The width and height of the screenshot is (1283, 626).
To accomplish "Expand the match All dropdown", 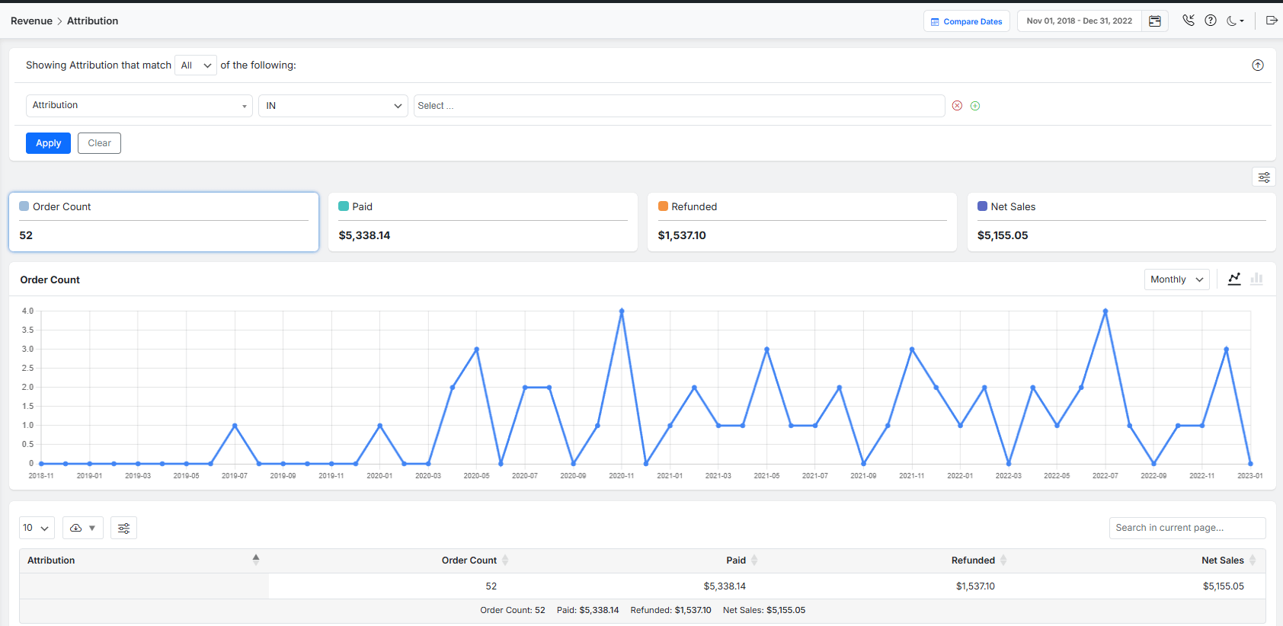I will tap(196, 65).
